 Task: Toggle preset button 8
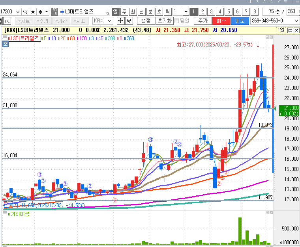coord(255,12)
